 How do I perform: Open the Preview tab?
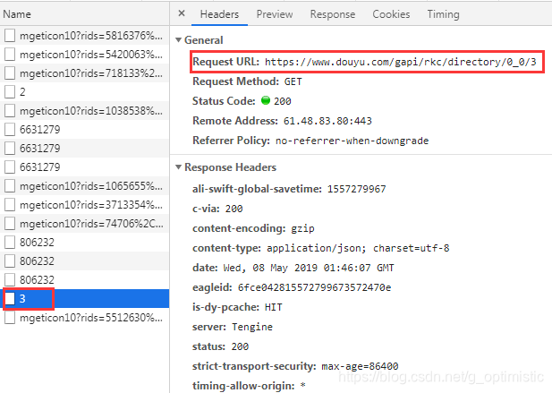coord(275,14)
